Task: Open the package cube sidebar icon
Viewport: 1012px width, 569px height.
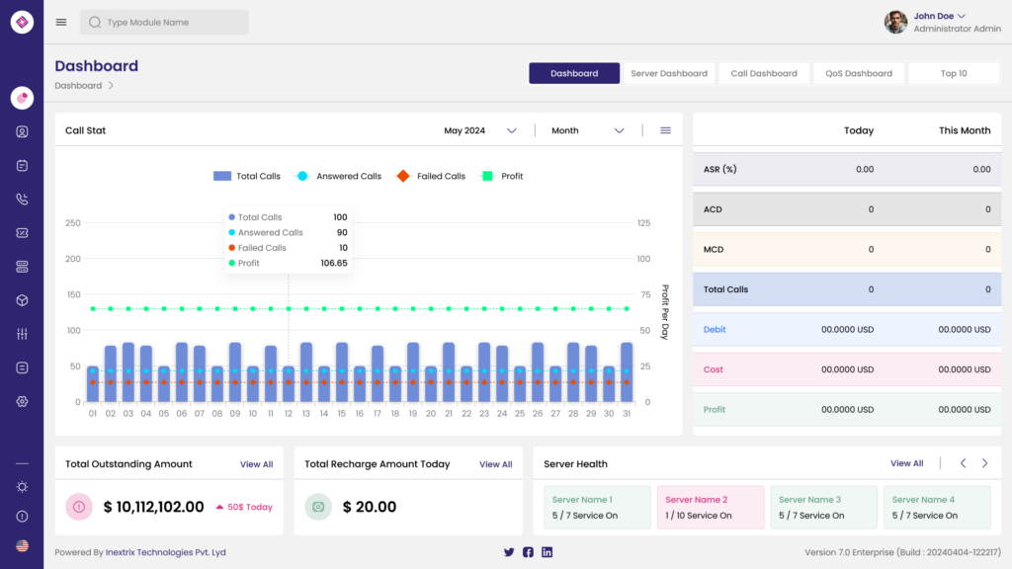Action: point(22,300)
